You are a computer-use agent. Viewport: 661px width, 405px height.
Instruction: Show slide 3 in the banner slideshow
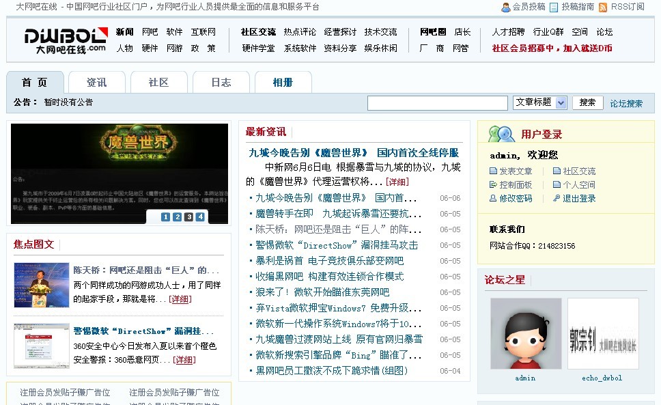(x=188, y=217)
